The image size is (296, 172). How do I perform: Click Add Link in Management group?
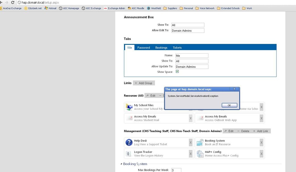[261, 131]
